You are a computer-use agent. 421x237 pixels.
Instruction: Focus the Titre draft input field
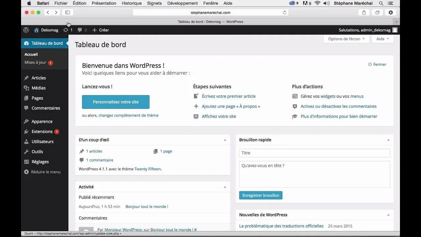click(x=314, y=153)
